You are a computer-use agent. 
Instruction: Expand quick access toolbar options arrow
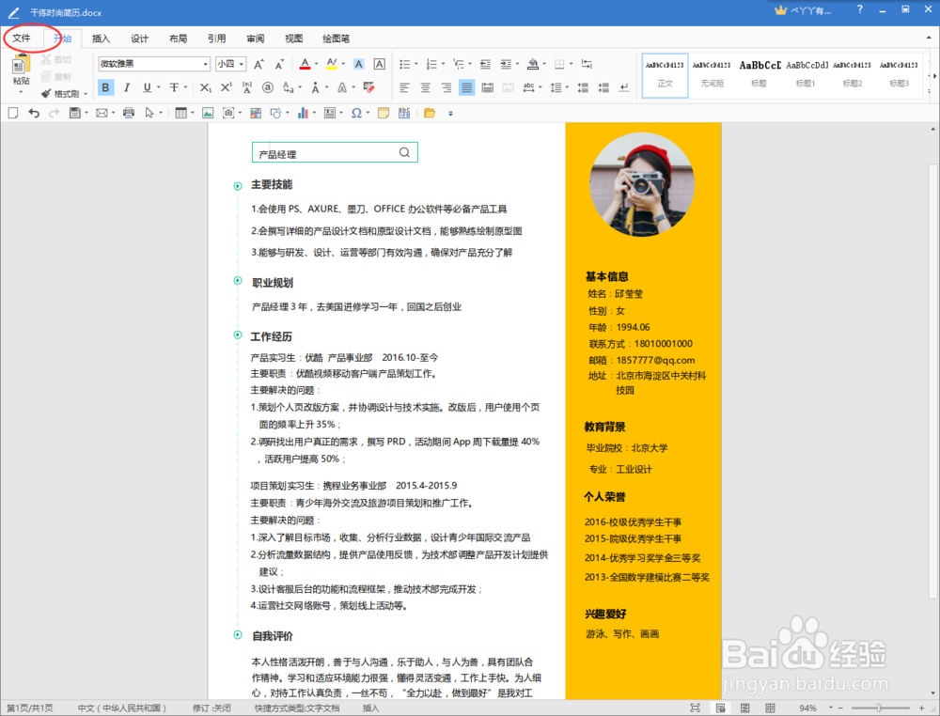click(450, 114)
